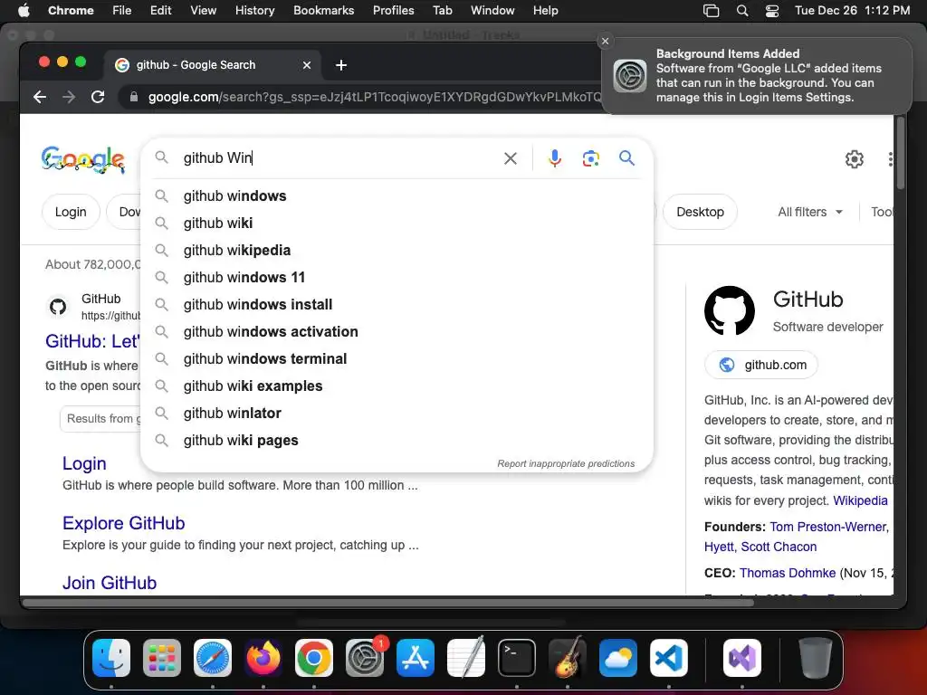
Task: Apply the Login filter chip
Action: (x=71, y=212)
